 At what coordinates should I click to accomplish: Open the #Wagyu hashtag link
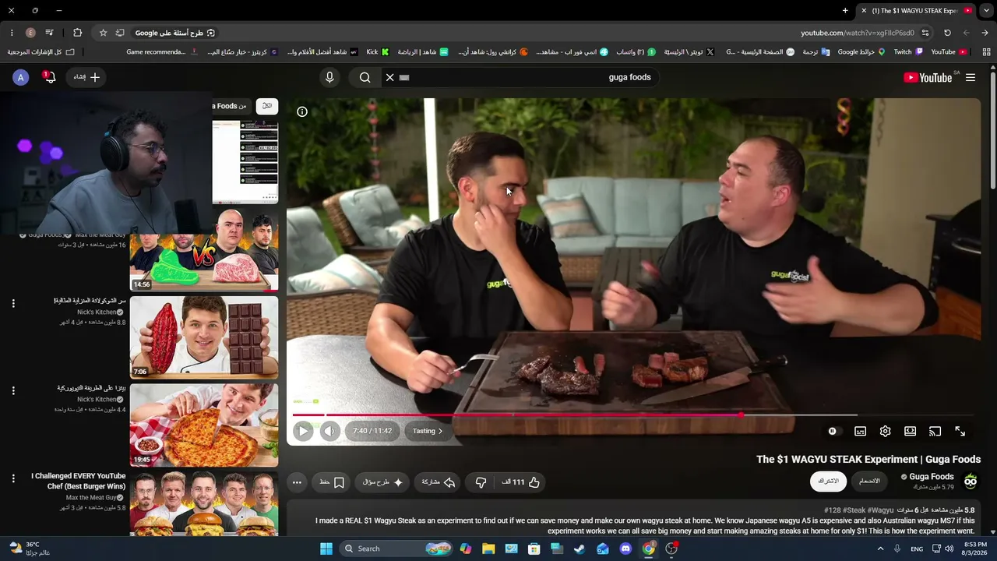tap(881, 510)
